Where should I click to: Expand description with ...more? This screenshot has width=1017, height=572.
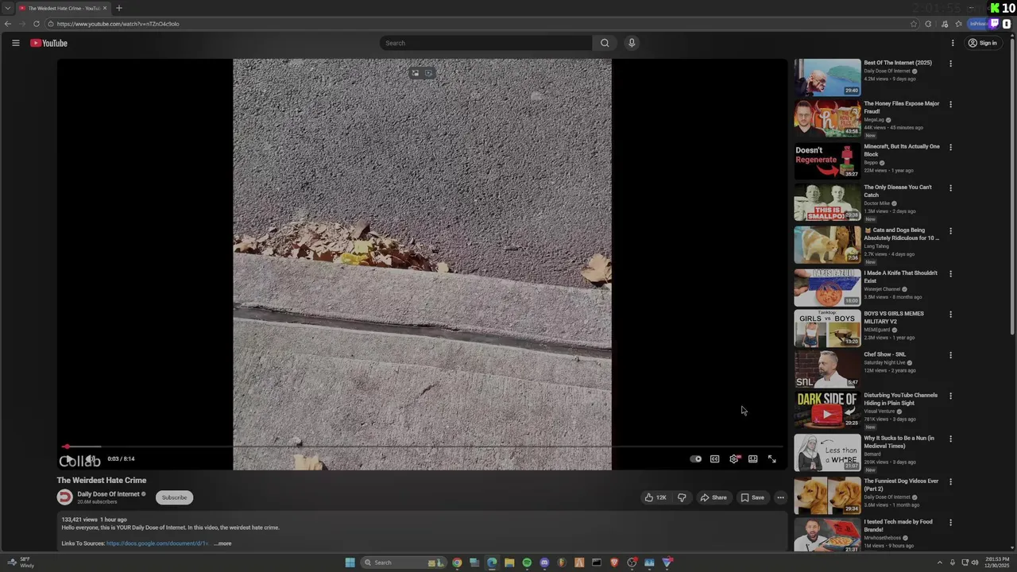223,543
